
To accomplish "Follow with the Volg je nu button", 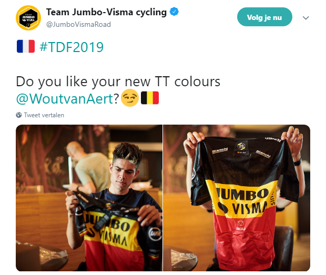I will point(264,17).
